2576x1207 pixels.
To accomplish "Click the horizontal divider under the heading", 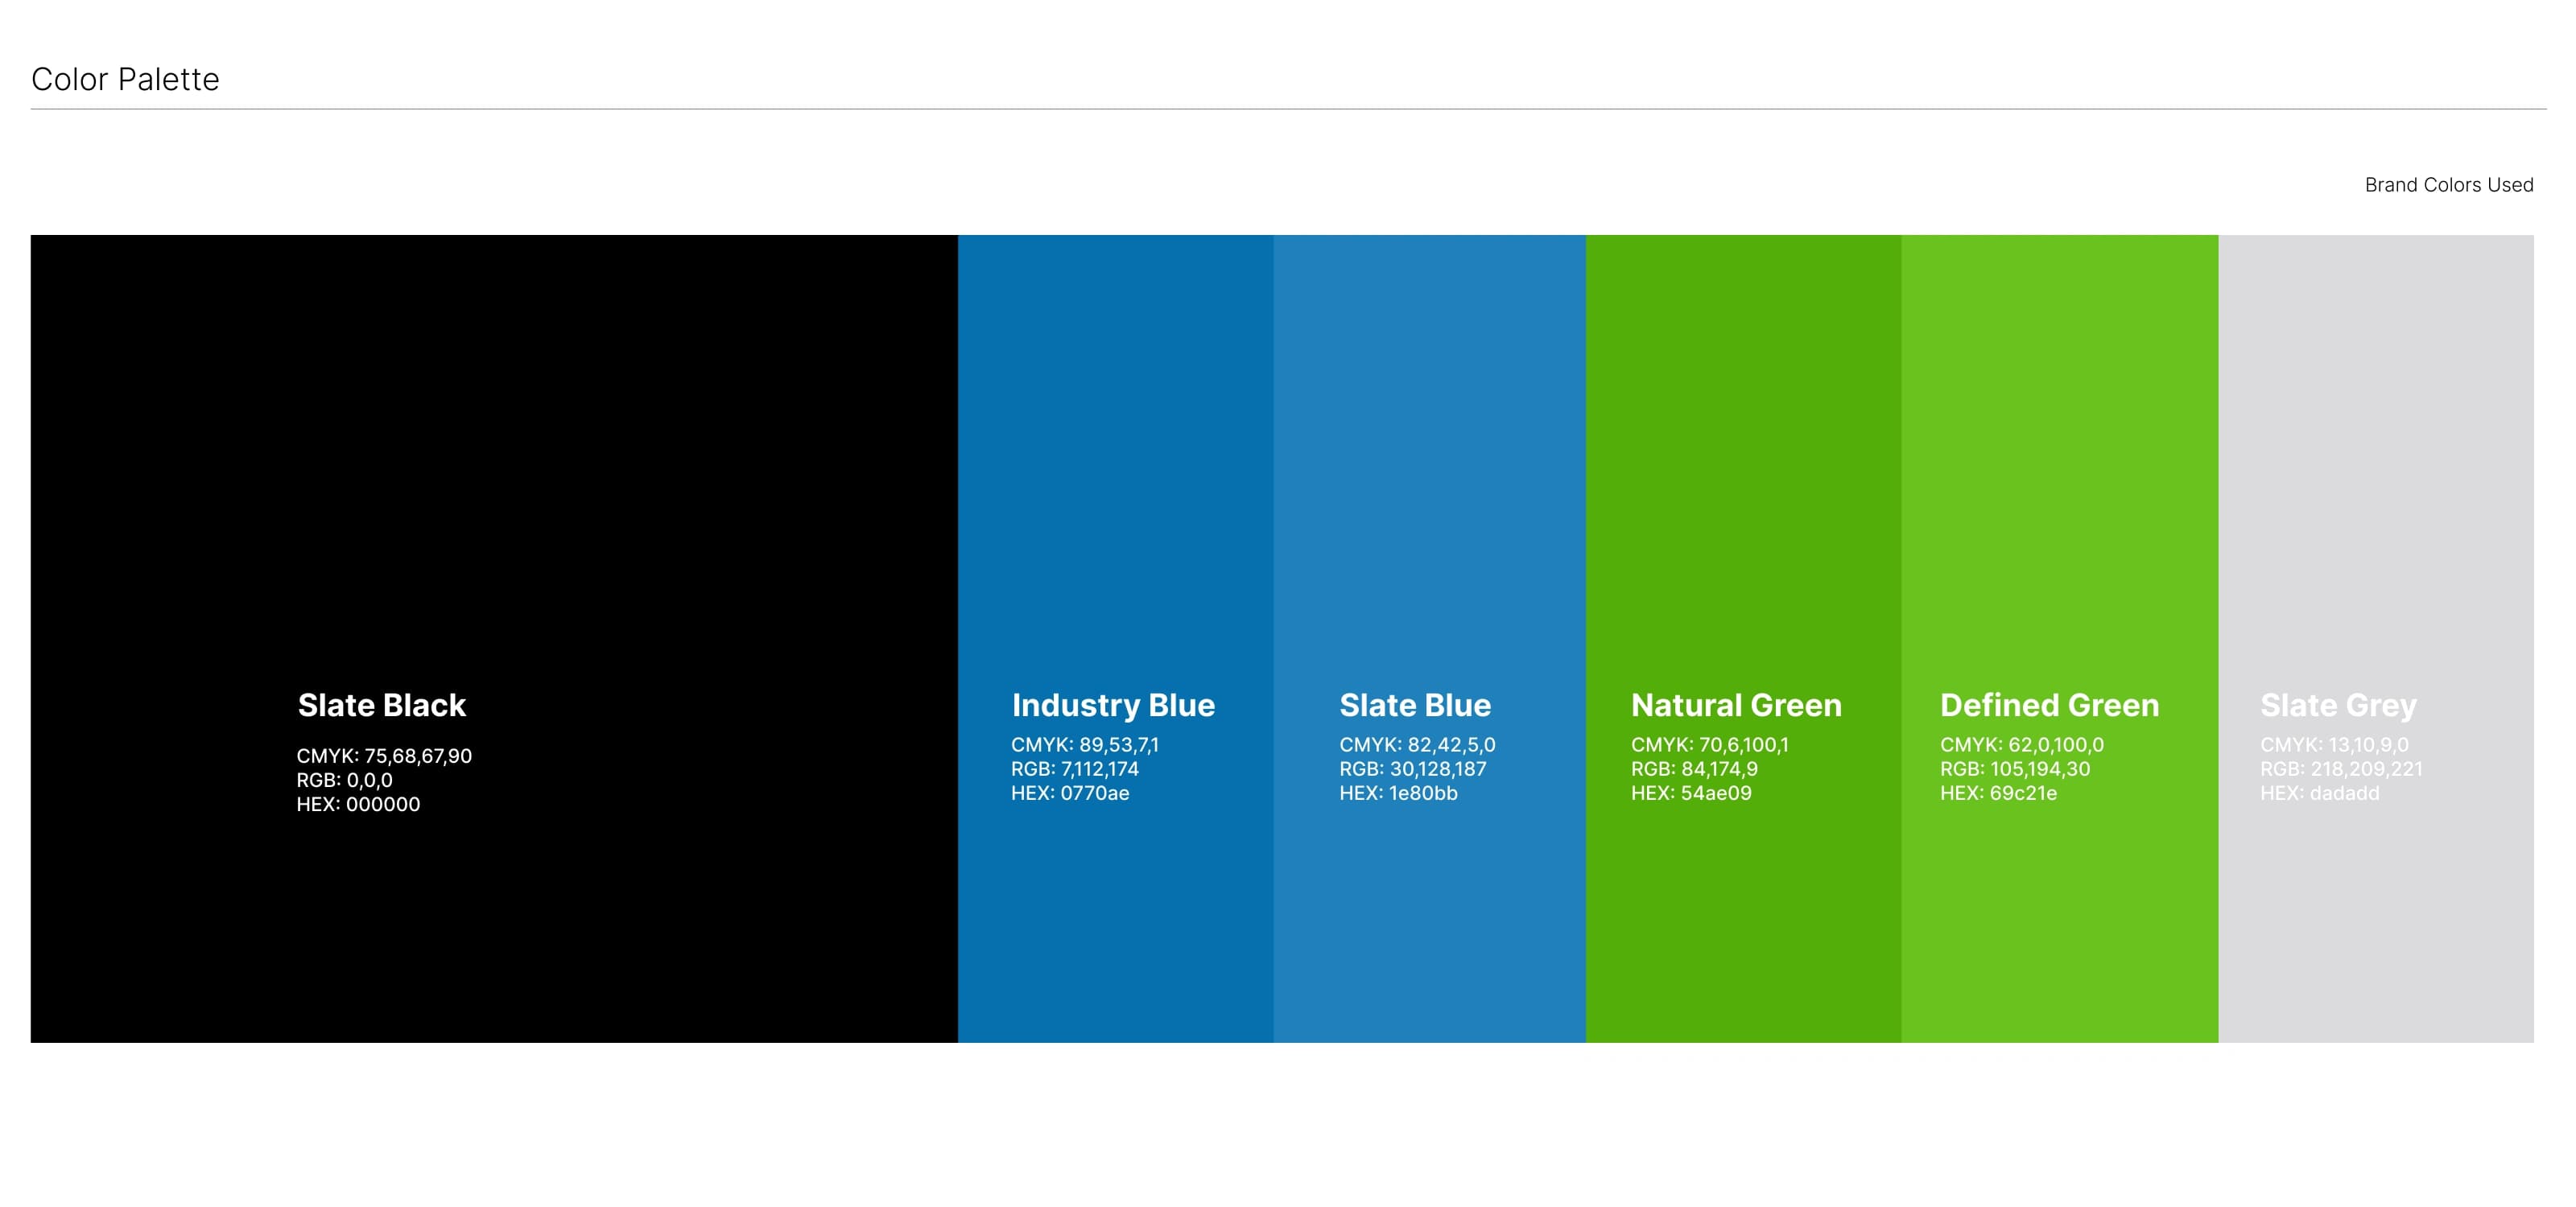I will (x=1288, y=109).
